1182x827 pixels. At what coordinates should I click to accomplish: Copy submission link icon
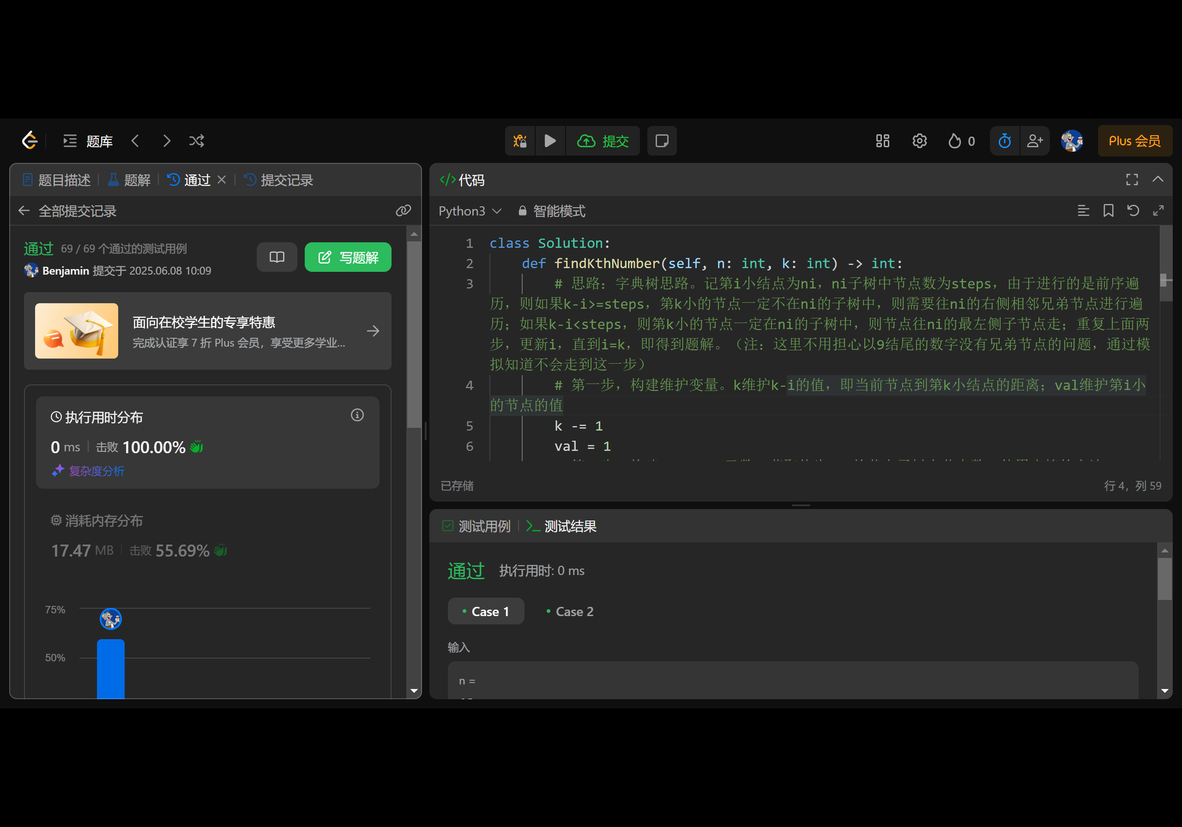[x=403, y=210]
